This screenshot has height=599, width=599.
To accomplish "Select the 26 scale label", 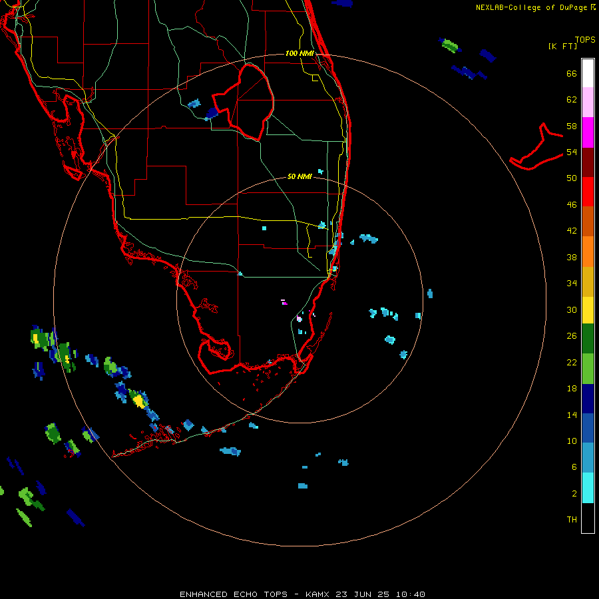I will (572, 336).
